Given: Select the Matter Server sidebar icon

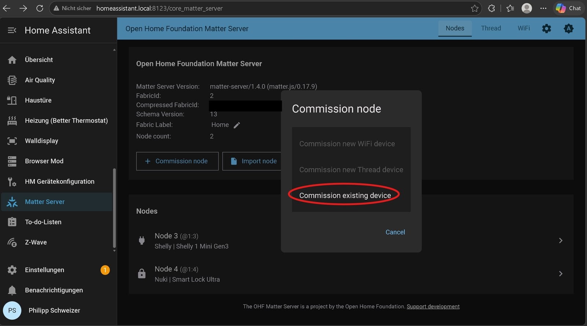Looking at the screenshot, I should 12,202.
